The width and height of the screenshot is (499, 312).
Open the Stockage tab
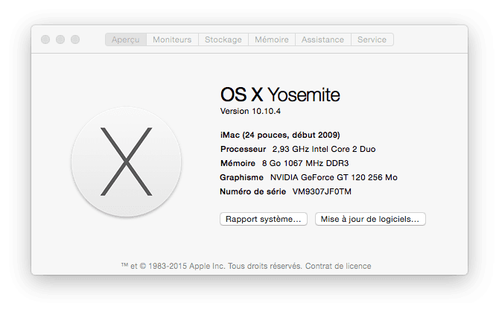click(x=223, y=39)
